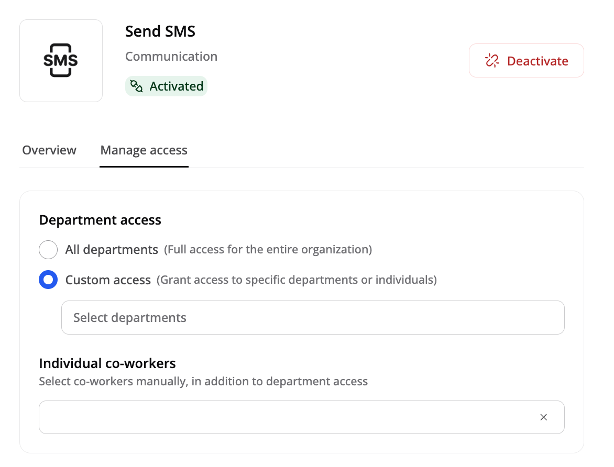Click the Department access heading
Screen dimensions: 614x467
(x=100, y=220)
